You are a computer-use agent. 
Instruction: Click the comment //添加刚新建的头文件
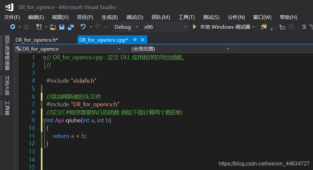(x=74, y=97)
